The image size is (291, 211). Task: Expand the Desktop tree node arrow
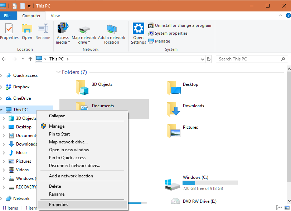(4, 127)
